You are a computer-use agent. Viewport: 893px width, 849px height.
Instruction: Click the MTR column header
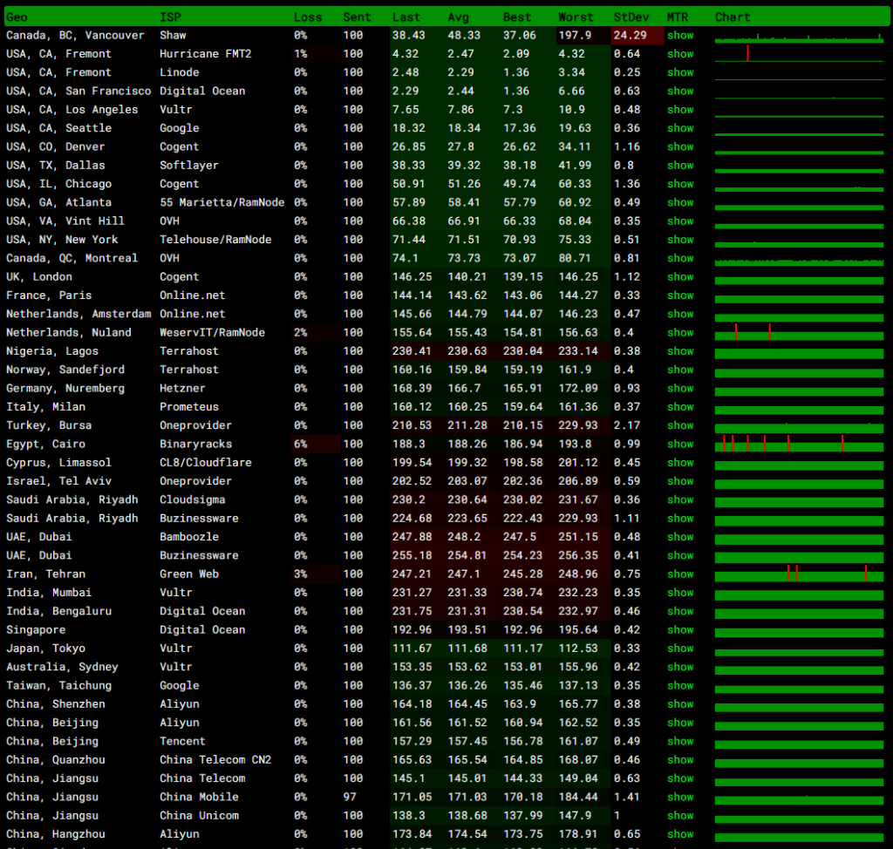click(x=678, y=17)
